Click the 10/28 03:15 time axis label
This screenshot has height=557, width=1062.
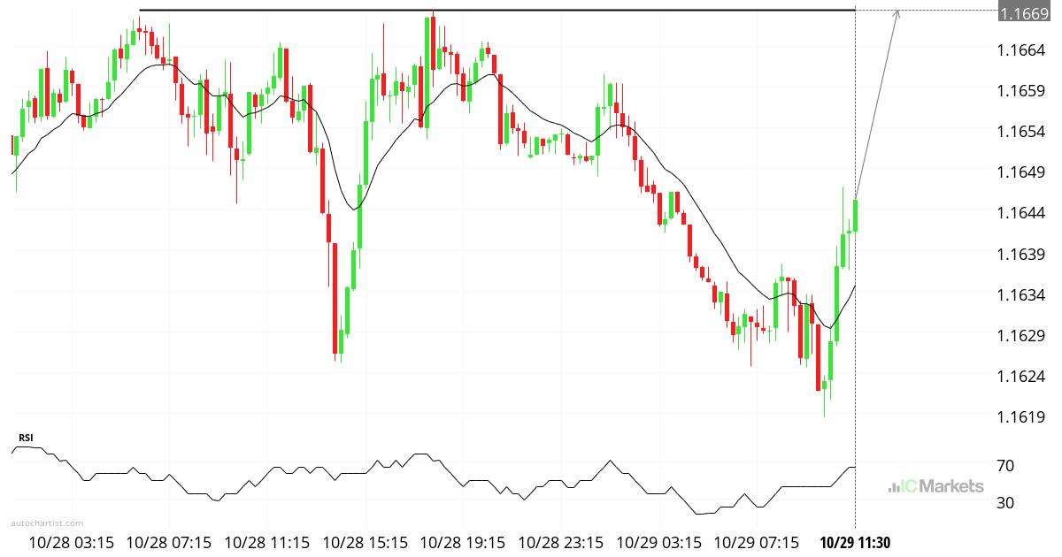72,541
